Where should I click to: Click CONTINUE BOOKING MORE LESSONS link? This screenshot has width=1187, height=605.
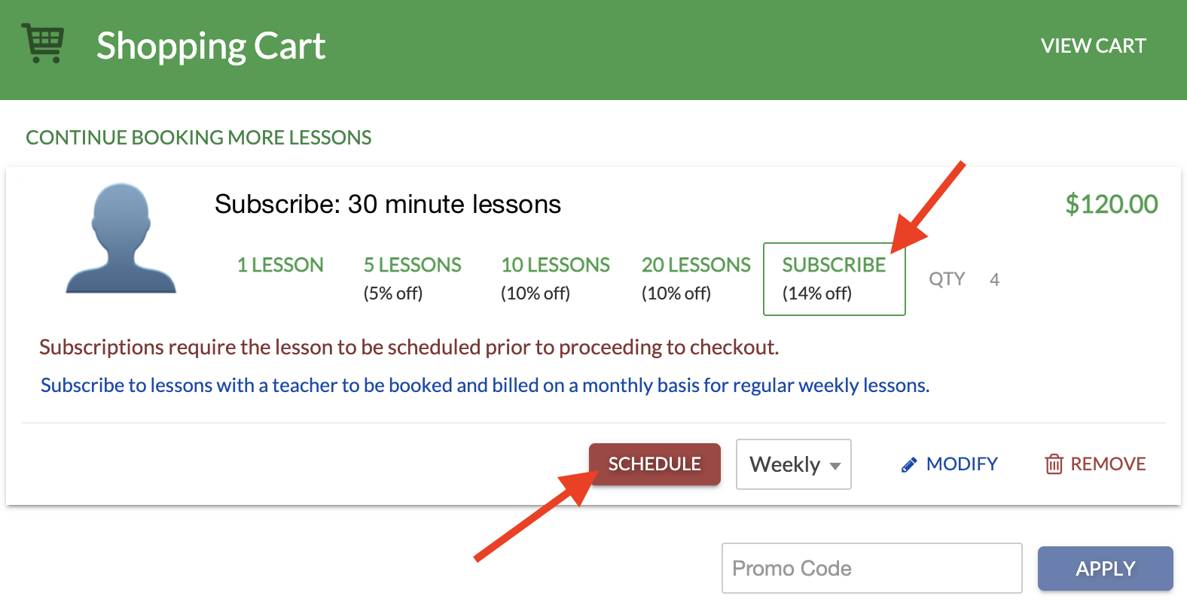point(199,138)
